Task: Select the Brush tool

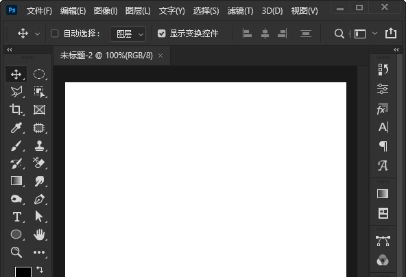Action: coord(16,146)
